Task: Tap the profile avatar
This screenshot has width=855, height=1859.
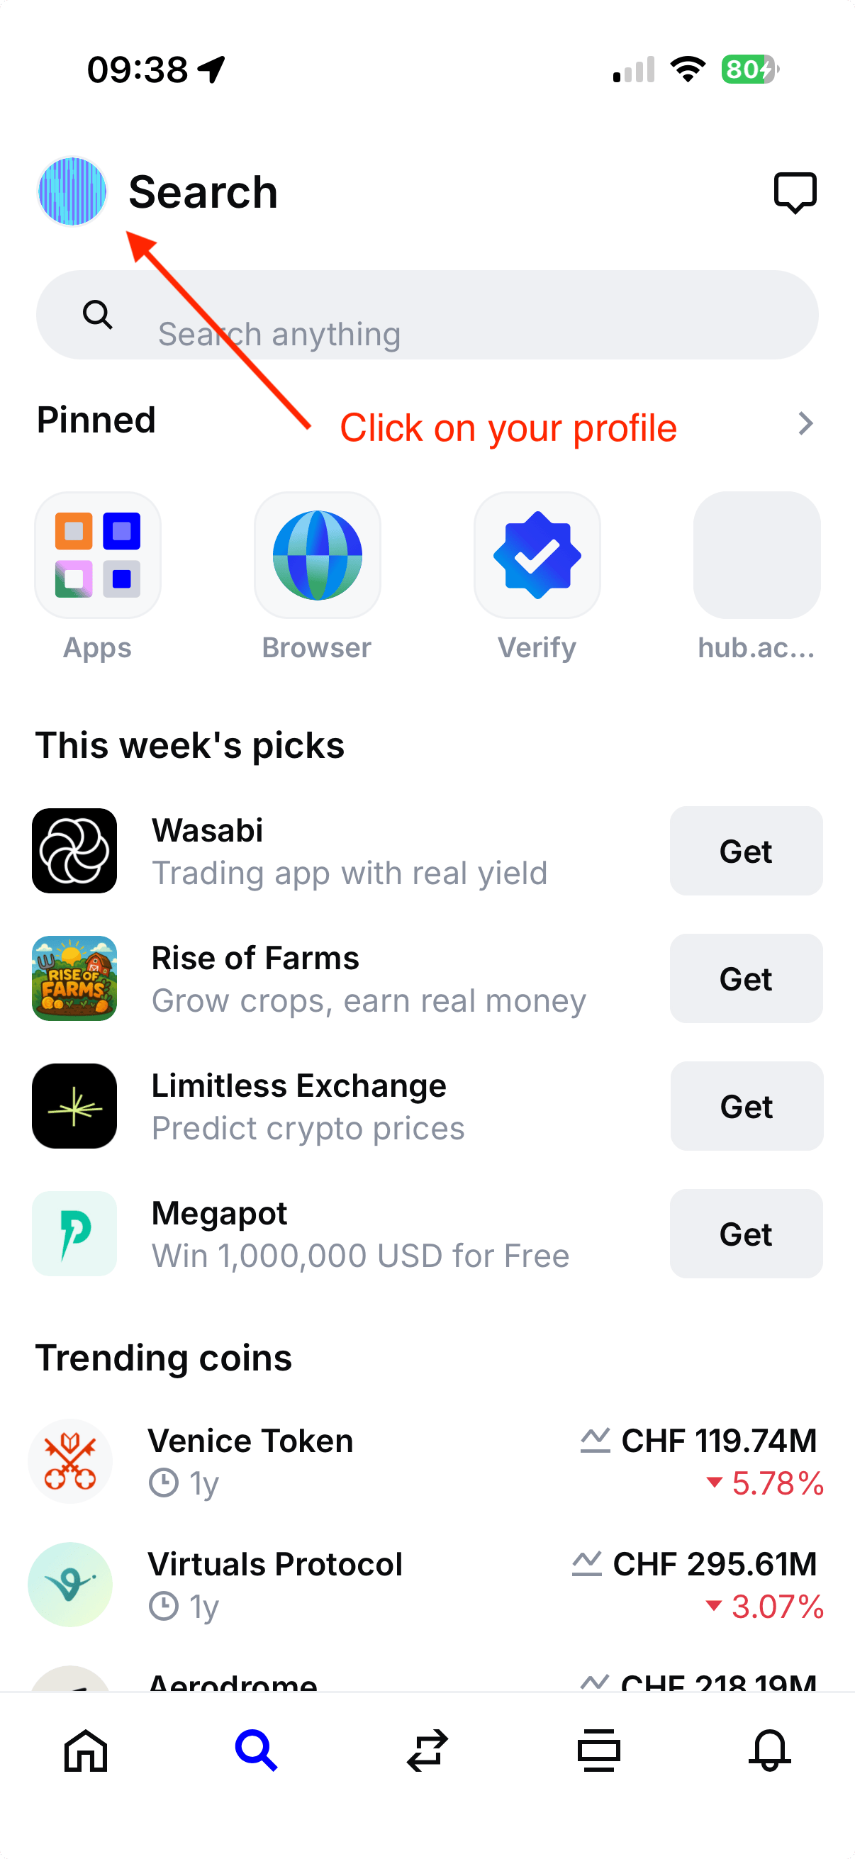Action: [x=72, y=192]
